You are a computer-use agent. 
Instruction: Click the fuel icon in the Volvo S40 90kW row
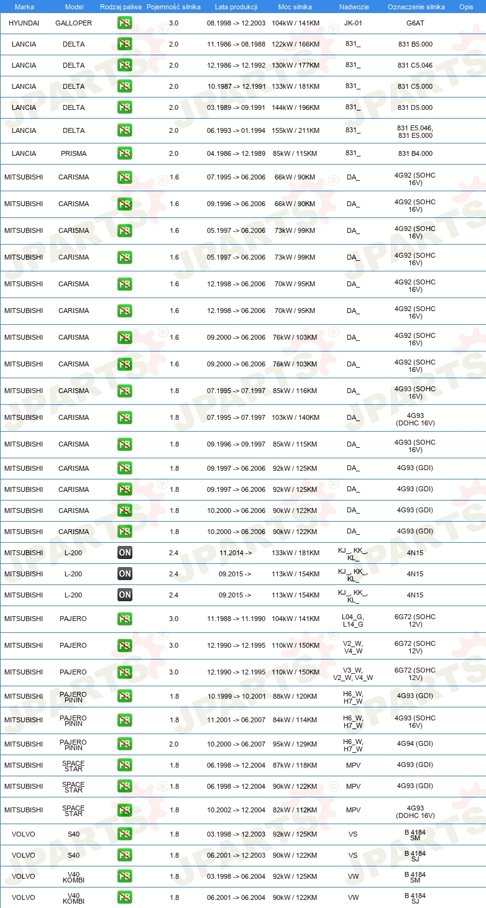point(125,855)
